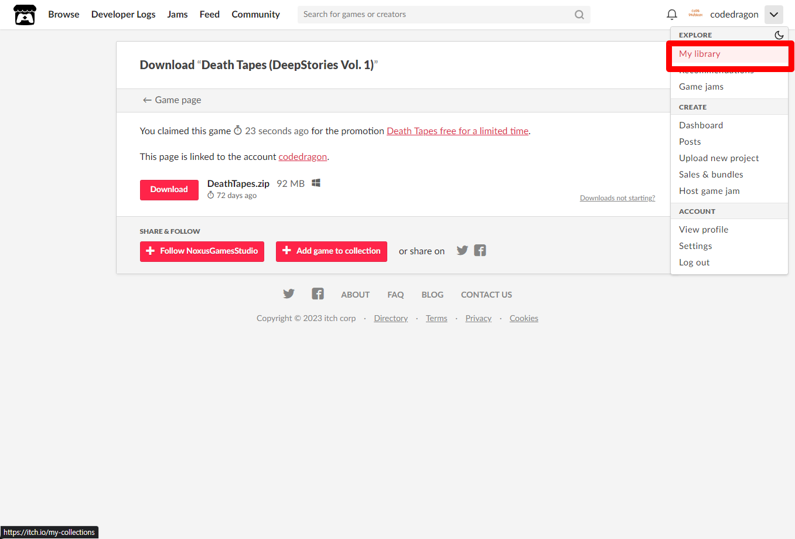Toggle dark mode moon icon

779,35
